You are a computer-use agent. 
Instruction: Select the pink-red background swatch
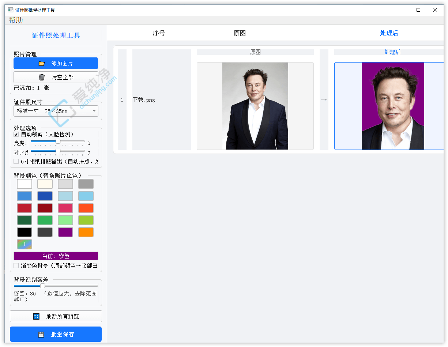coord(65,208)
